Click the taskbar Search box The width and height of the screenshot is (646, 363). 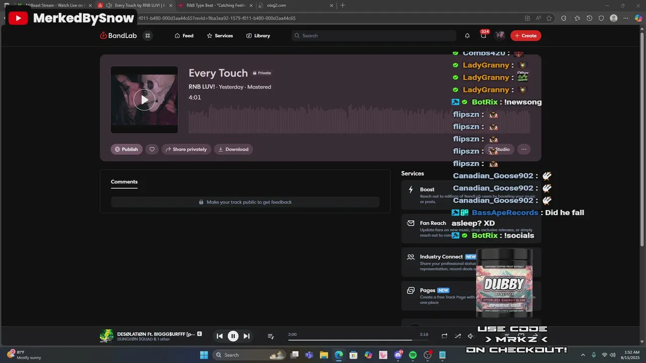249,355
